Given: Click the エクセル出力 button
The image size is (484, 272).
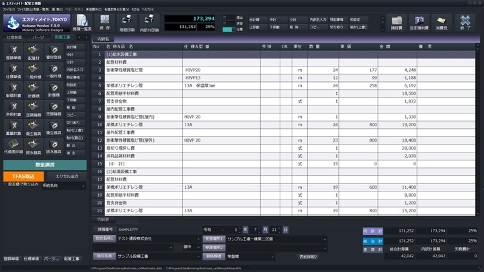Looking at the screenshot, I should pos(67,177).
